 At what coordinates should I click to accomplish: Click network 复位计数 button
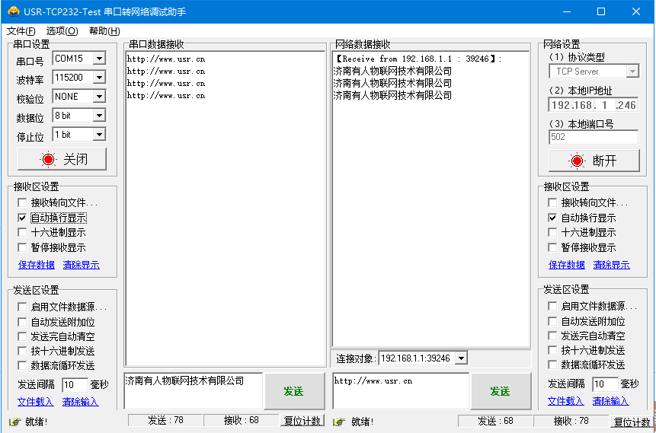(x=632, y=422)
